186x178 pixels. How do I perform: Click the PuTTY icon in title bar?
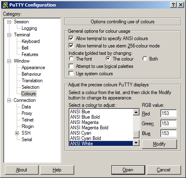5,5
